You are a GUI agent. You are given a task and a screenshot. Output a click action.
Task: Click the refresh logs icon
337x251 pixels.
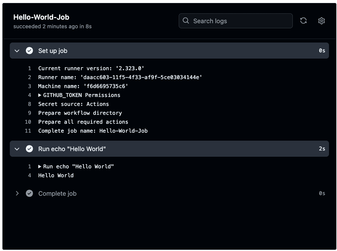tap(303, 21)
